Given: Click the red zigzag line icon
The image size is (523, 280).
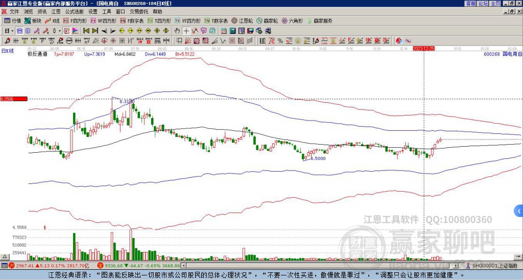Looking at the screenshot, I should [x=195, y=31].
